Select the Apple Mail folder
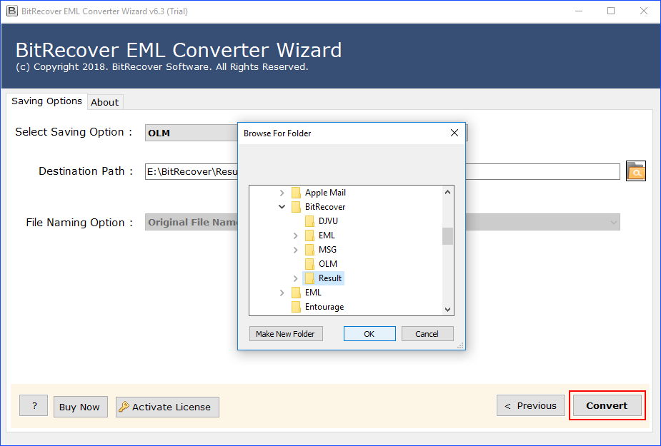Screen dimensions: 661x446 tap(325, 193)
